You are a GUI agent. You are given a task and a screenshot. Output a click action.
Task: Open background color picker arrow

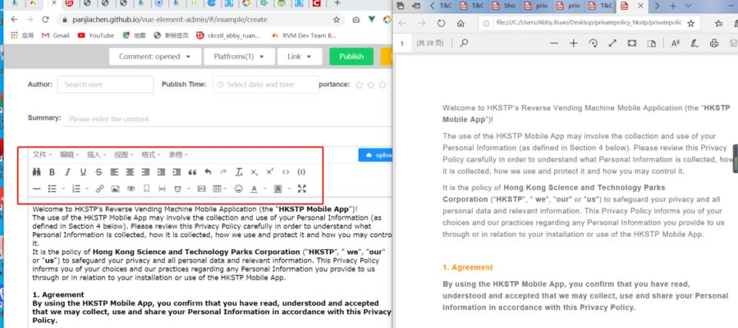pos(288,189)
